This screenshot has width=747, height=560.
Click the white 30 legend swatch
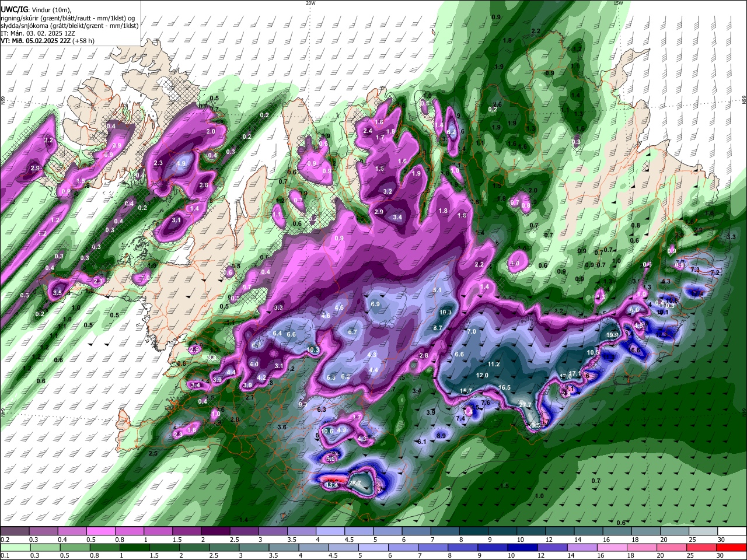tap(731, 531)
